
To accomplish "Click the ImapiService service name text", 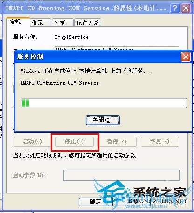I will coord(72,37).
